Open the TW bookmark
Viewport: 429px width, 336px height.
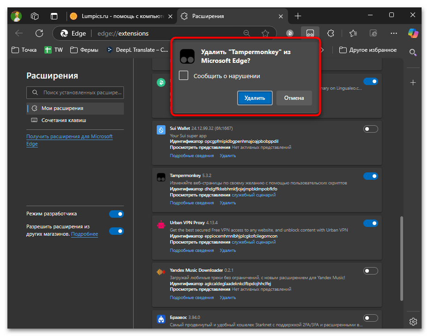tap(54, 50)
